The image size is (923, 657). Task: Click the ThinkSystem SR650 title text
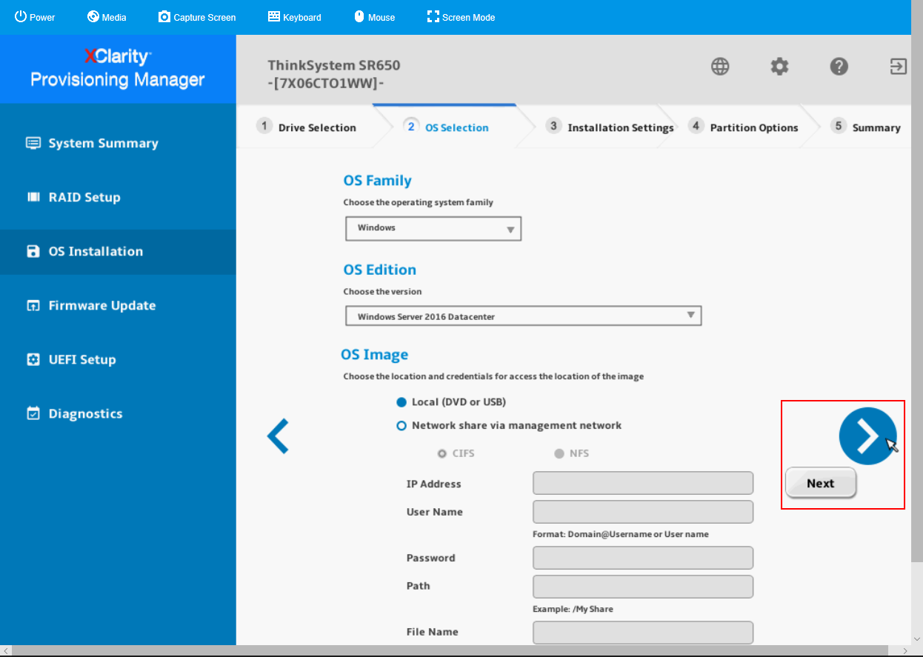(x=334, y=65)
